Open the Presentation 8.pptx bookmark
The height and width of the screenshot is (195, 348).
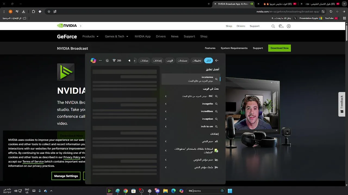click(x=311, y=18)
